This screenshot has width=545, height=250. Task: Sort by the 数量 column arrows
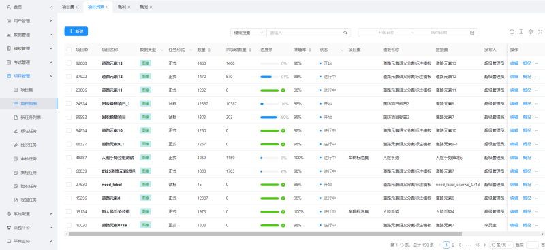209,50
